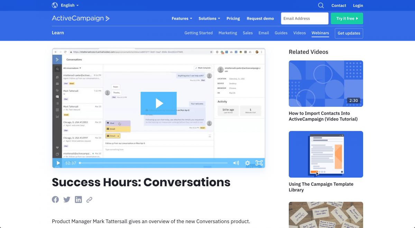Click the Product Manager Mark Tattersall description
Image resolution: width=415 pixels, height=228 pixels.
click(x=151, y=221)
